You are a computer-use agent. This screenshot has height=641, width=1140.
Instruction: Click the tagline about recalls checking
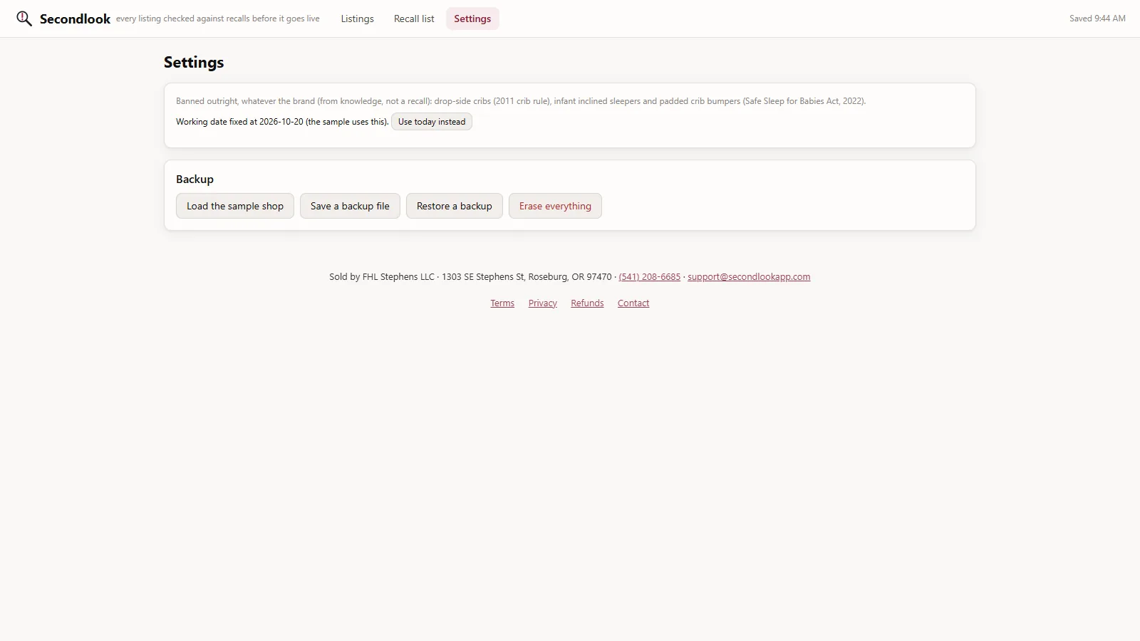[x=218, y=19]
